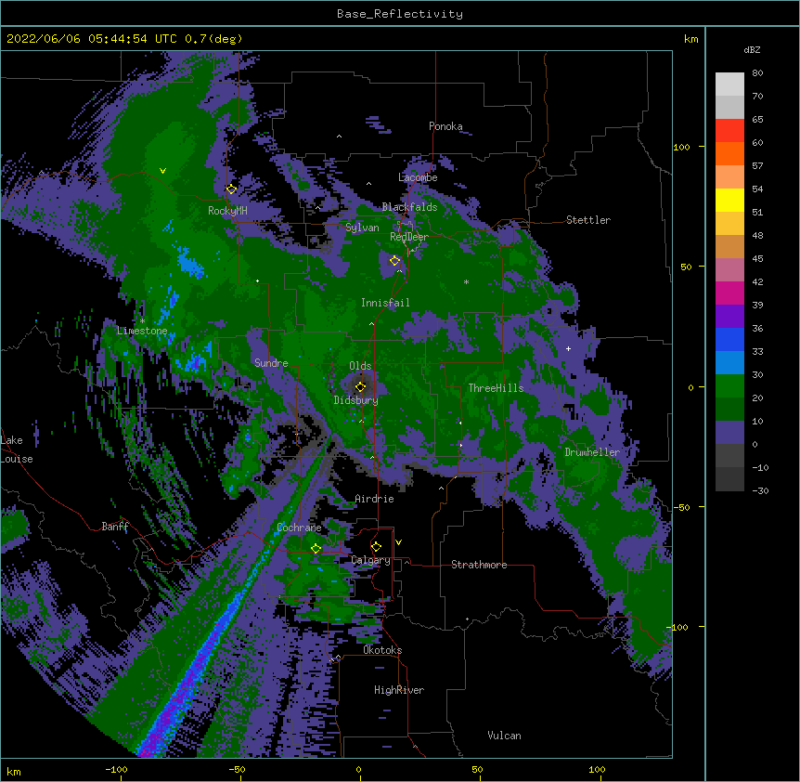Click the white plus marker north of Drumheller
Screen dimensions: 800x782
pos(568,348)
